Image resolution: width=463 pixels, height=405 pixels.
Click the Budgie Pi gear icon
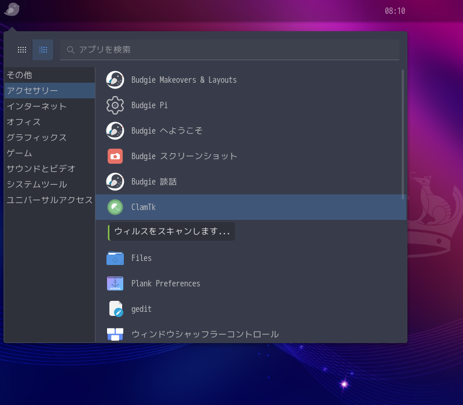[115, 105]
